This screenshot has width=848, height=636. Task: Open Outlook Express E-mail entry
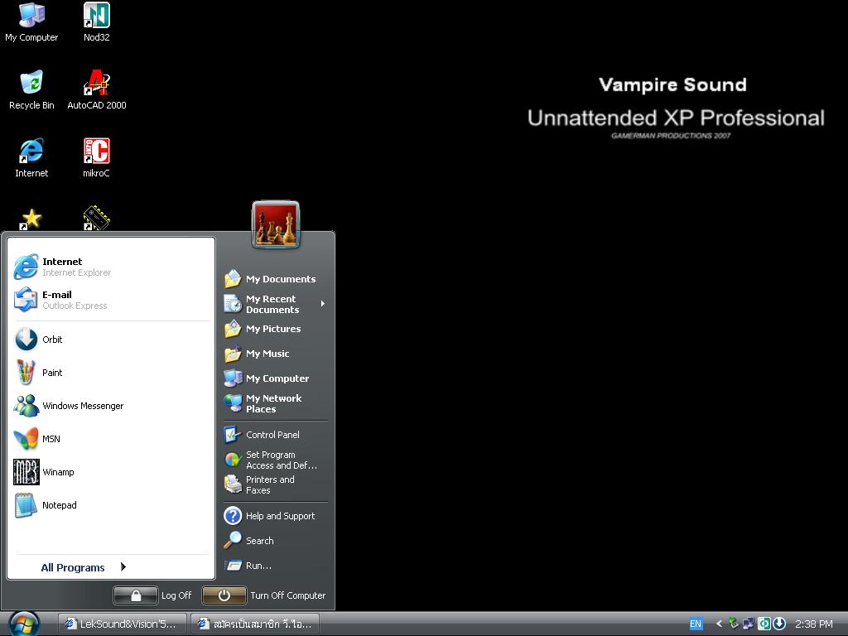pos(111,300)
